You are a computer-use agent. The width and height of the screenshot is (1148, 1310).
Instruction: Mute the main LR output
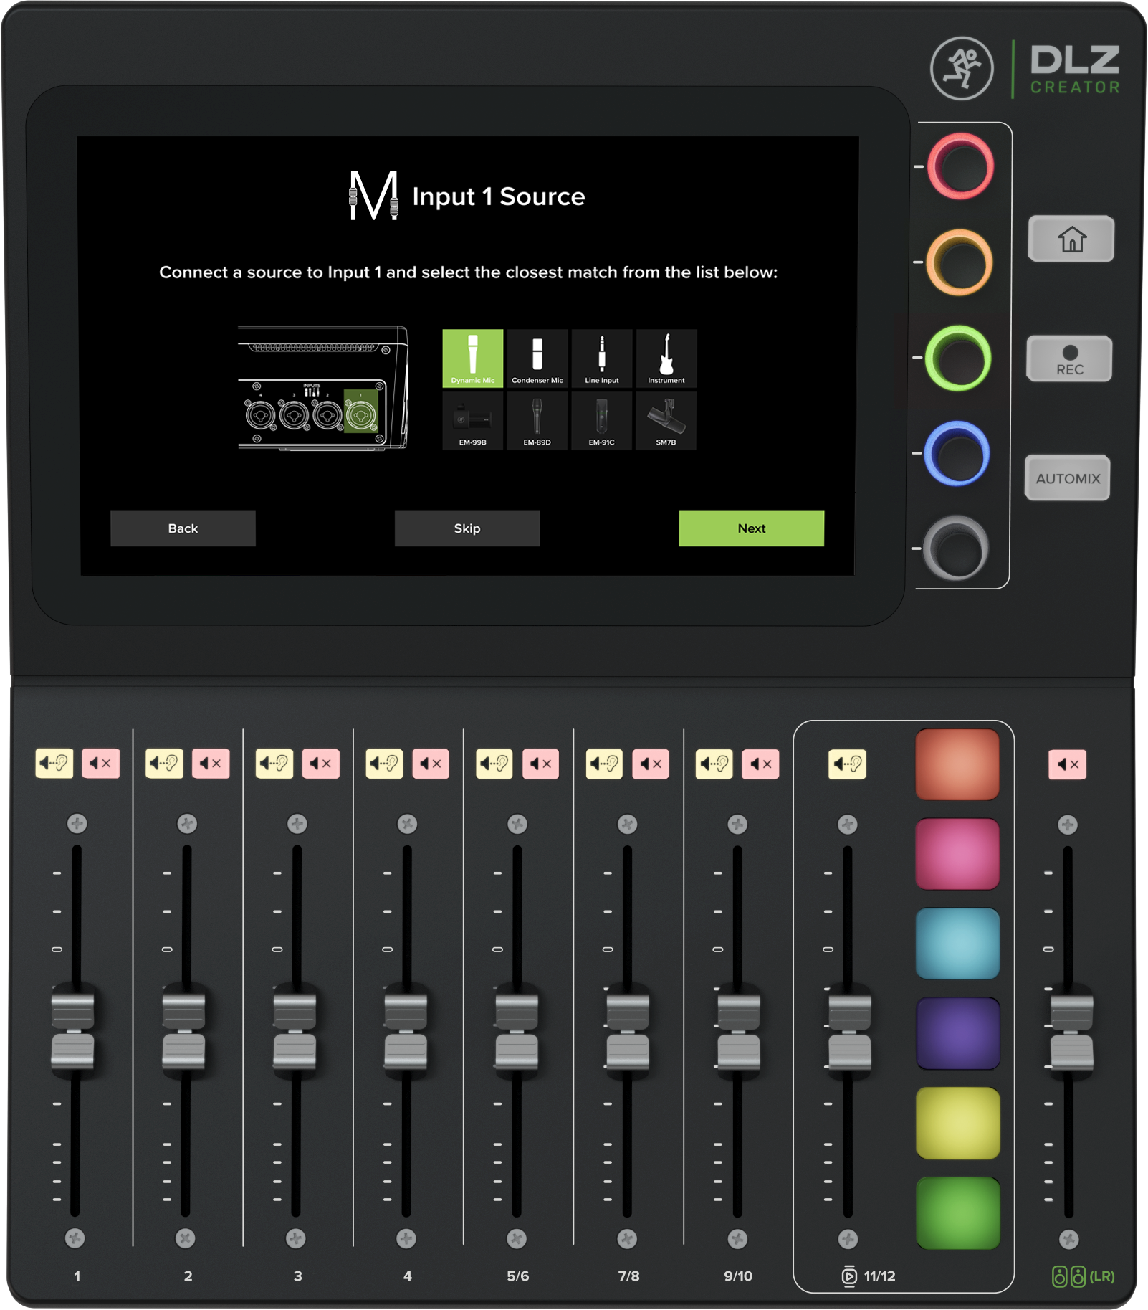pos(1067,764)
